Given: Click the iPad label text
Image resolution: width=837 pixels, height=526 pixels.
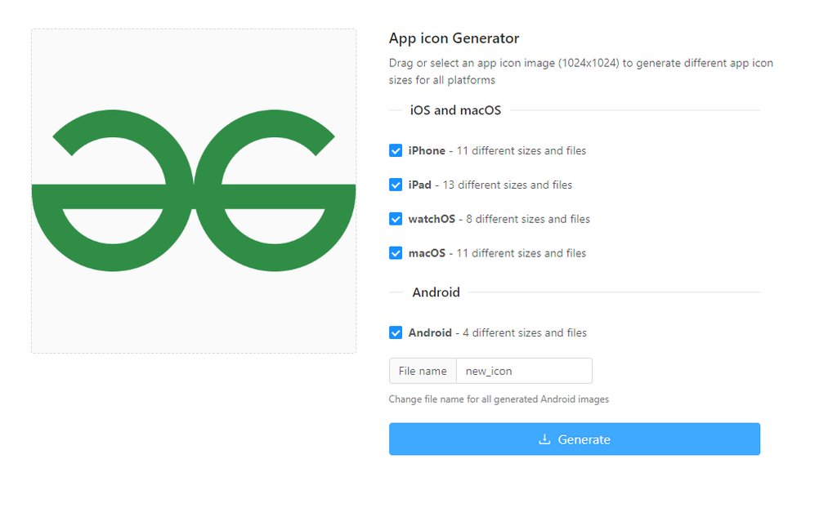Looking at the screenshot, I should pos(419,185).
